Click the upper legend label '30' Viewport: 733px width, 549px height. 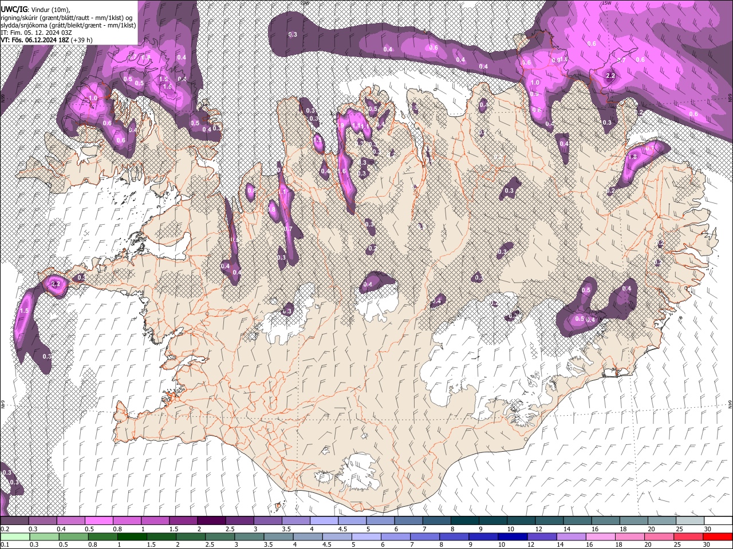point(707,529)
